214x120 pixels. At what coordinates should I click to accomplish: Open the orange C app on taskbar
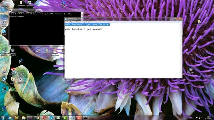79,118
